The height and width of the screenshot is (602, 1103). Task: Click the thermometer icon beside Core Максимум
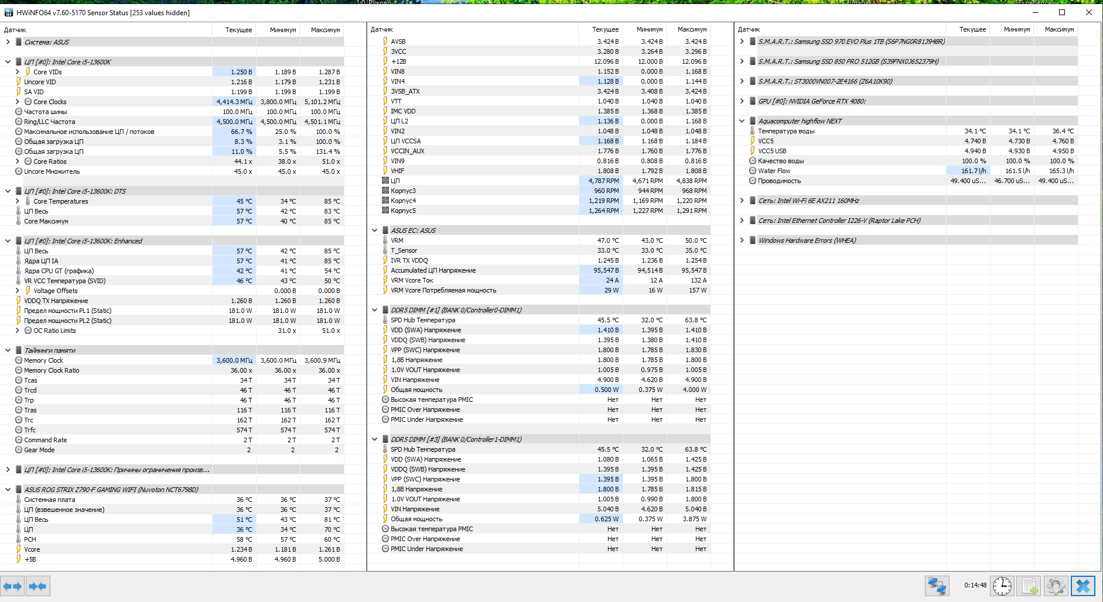click(19, 221)
